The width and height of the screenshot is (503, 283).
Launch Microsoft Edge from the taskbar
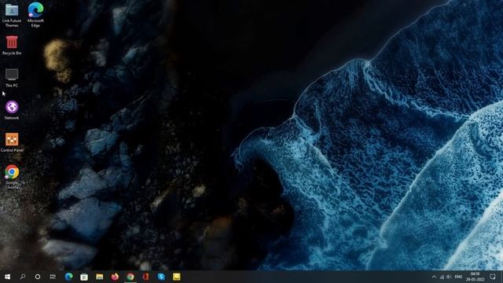pos(68,277)
